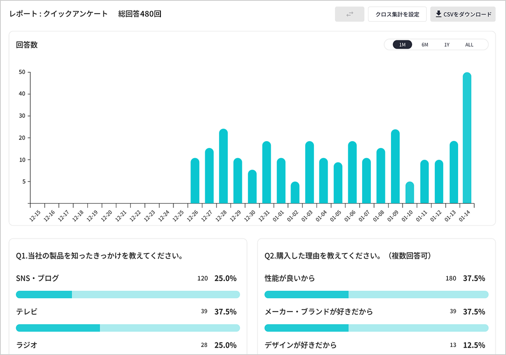Switch the chart range to 6M
The image size is (506, 355).
click(425, 45)
